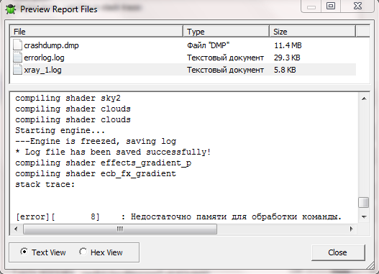Click the horizontal scroll left arrow
Image resolution: width=379 pixels, height=274 pixels.
16,229
